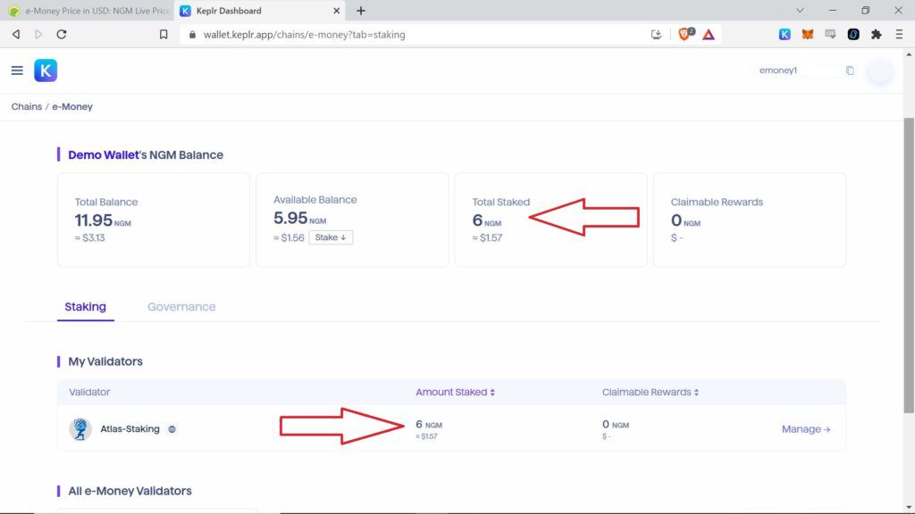Open the Keplr extension icon

(x=785, y=35)
